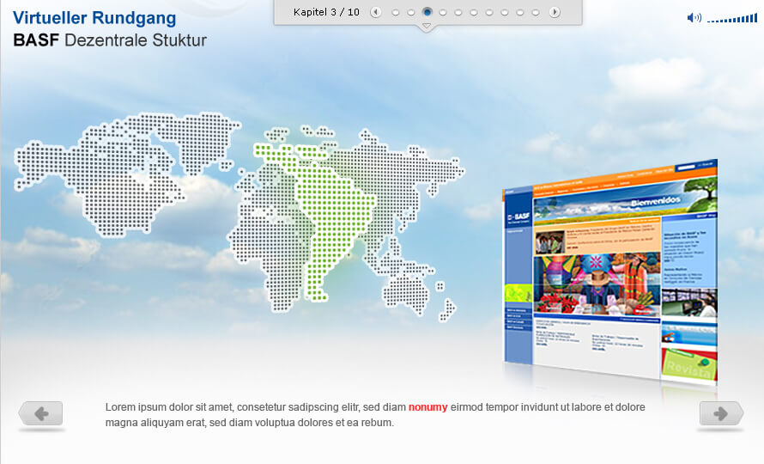Select the last chapter dot (10)
Screen dimensions: 764x464
pyautogui.click(x=536, y=12)
